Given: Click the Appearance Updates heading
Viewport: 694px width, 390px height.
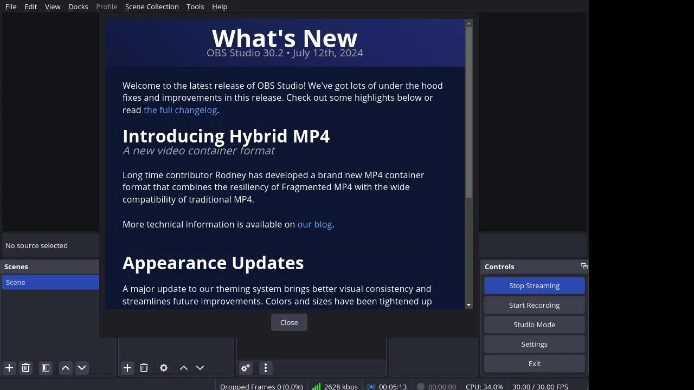Looking at the screenshot, I should pyautogui.click(x=213, y=263).
